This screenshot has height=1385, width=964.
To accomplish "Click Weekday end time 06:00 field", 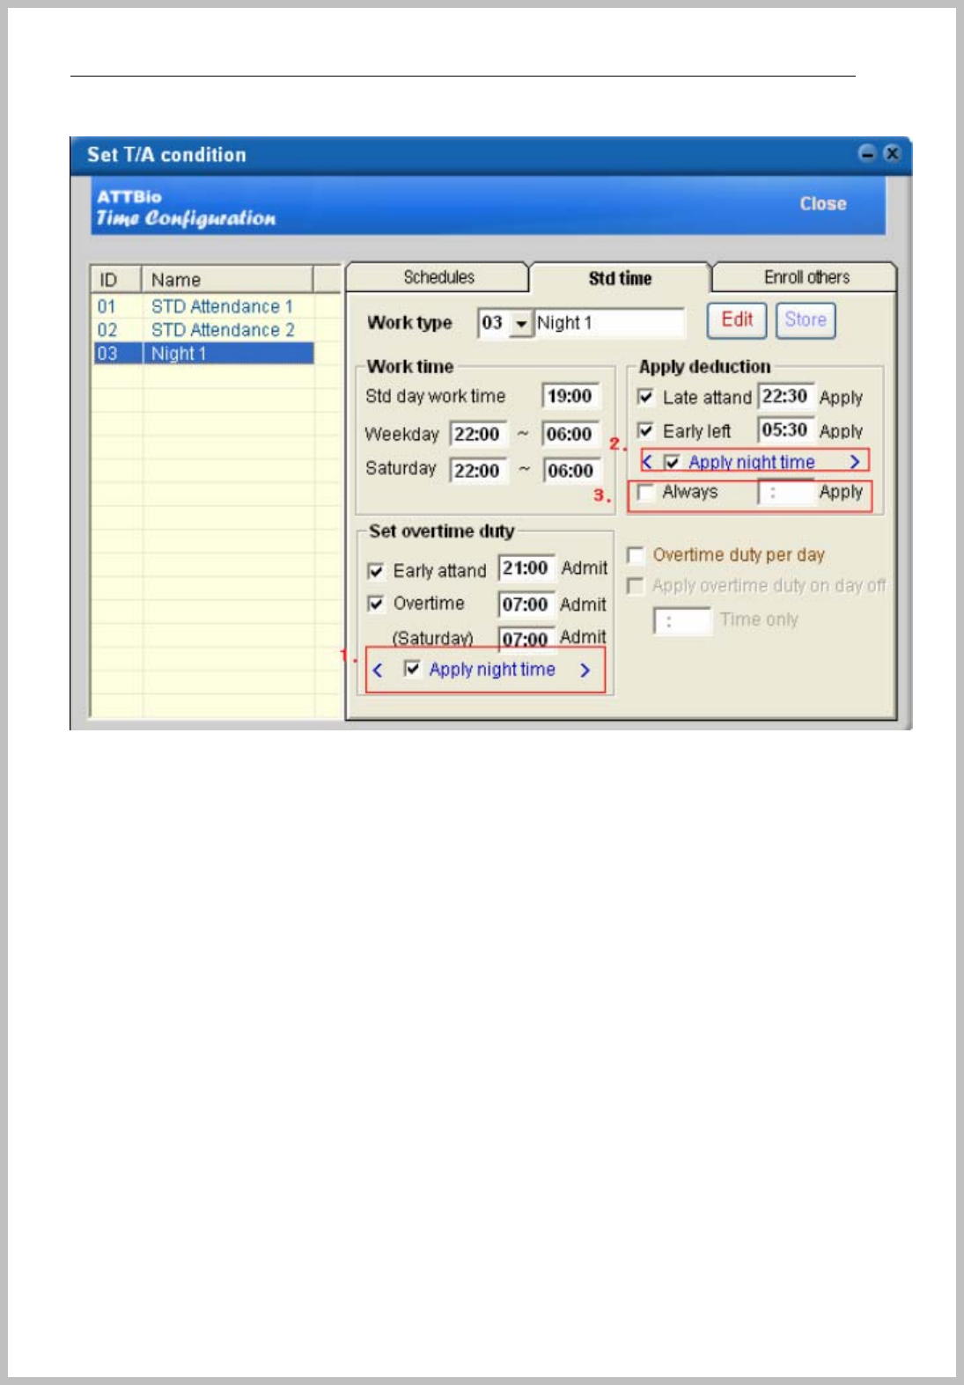I will pyautogui.click(x=571, y=435).
